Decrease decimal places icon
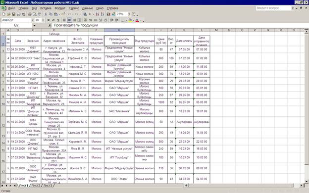The width and height of the screenshot is (309, 193). (105, 20)
